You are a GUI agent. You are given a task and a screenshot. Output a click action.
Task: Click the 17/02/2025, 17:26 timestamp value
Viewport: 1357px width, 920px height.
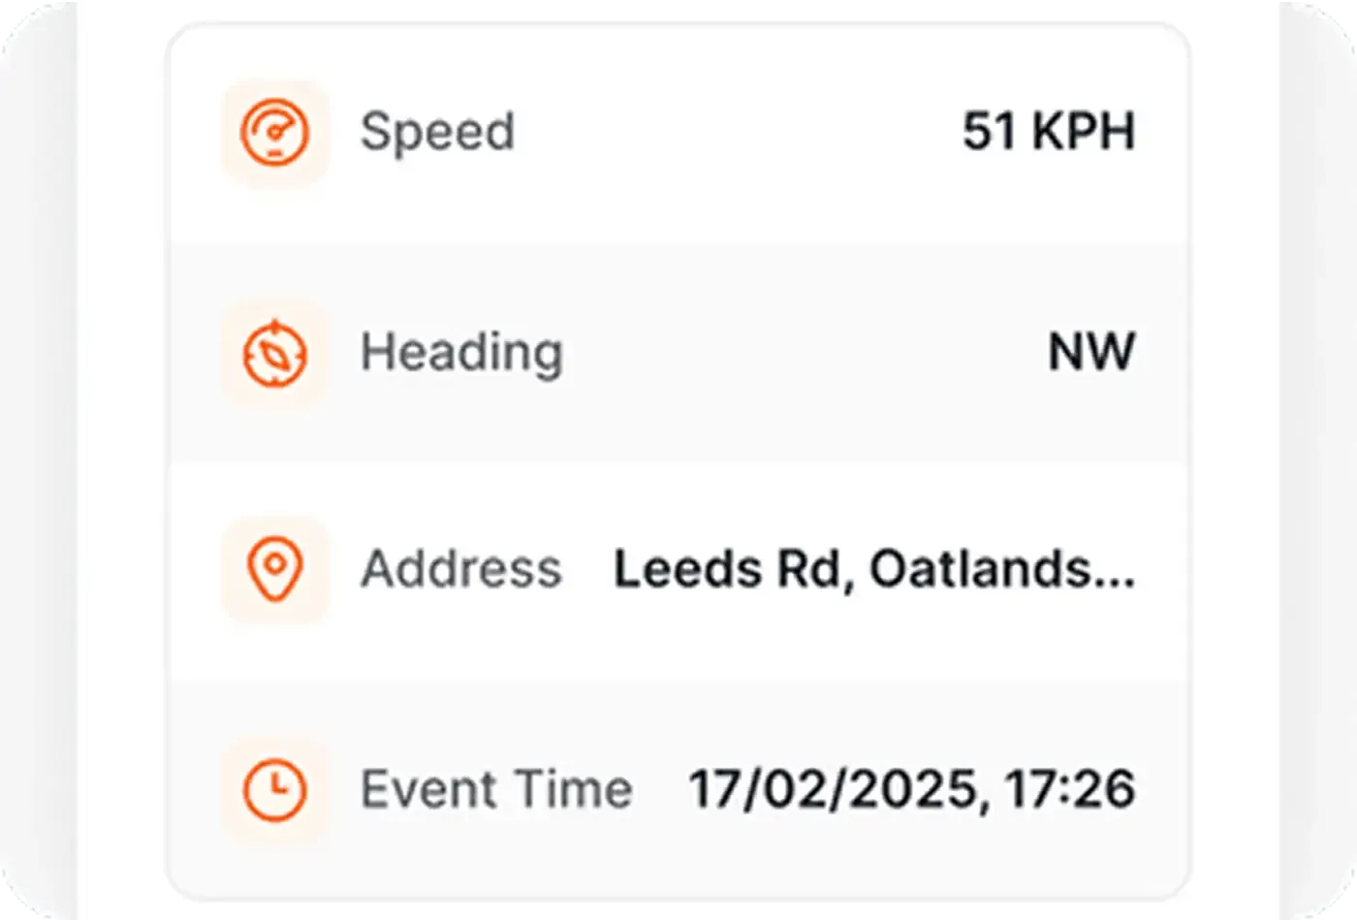pyautogui.click(x=911, y=789)
